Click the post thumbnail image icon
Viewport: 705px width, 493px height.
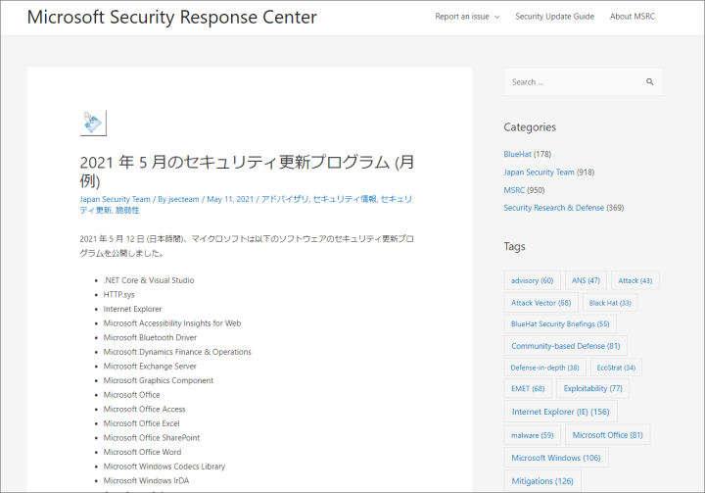(x=93, y=123)
